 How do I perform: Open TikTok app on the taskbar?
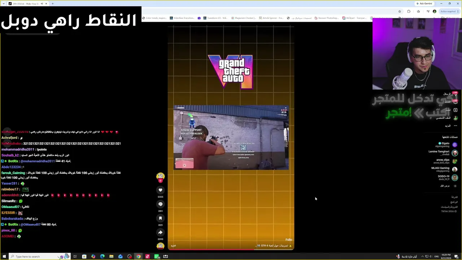point(147,256)
